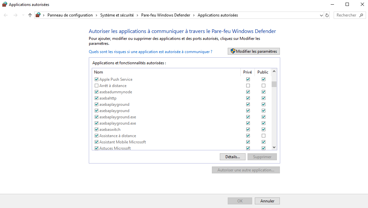Select the "asebahttp" list entry
368x208 pixels.
(x=108, y=98)
